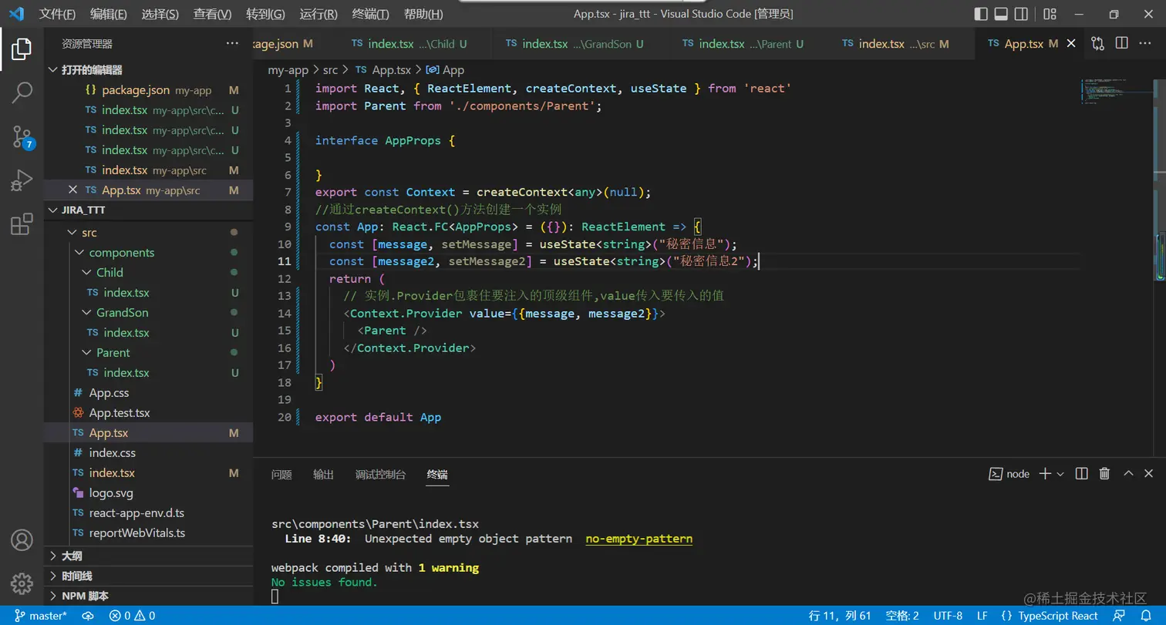The width and height of the screenshot is (1166, 625).
Task: Click the no-empty-pattern rule link
Action: (639, 539)
